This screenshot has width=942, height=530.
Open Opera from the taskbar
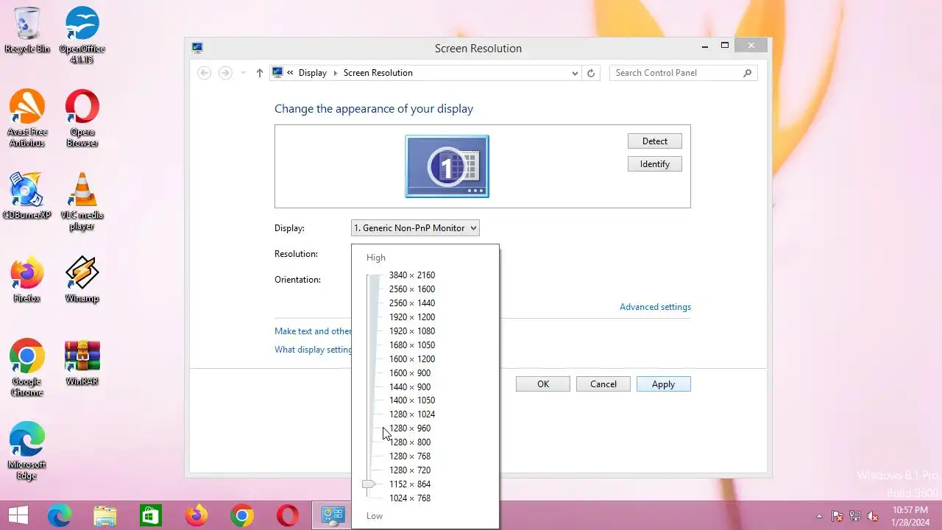288,515
